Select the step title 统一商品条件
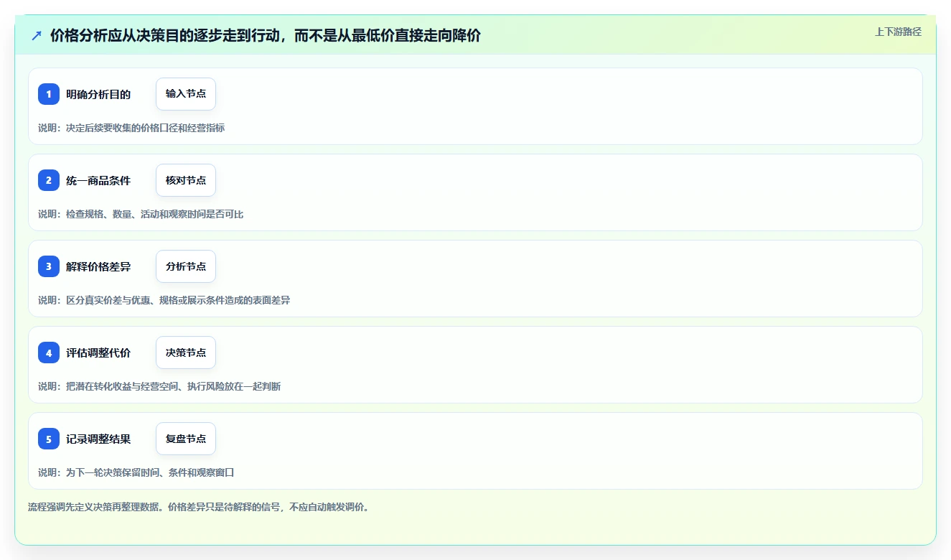The width and height of the screenshot is (951, 560). (98, 180)
